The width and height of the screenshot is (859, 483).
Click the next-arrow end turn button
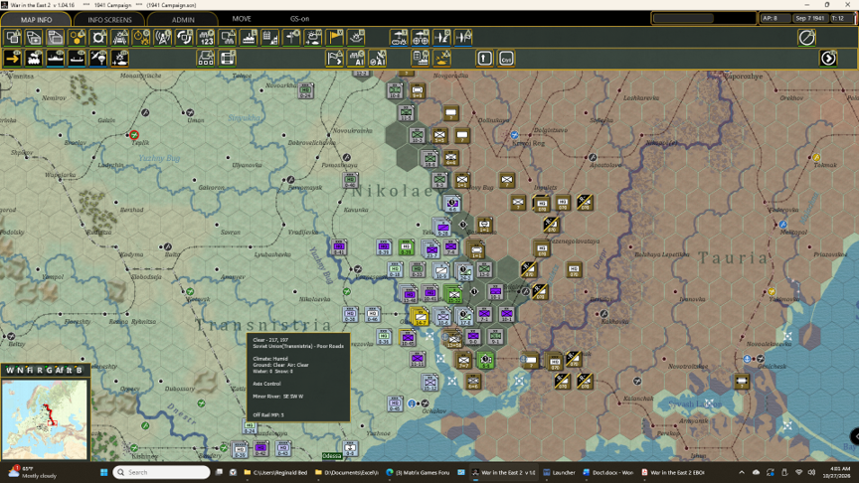tap(828, 58)
